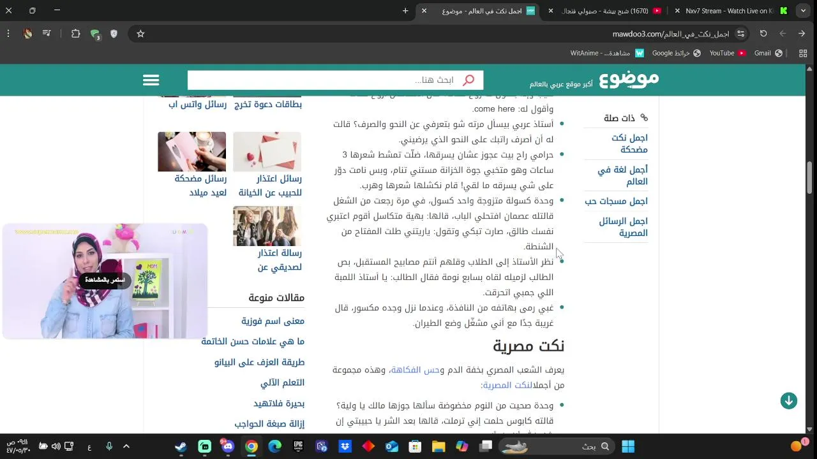Open the shield extension icon

(114, 34)
